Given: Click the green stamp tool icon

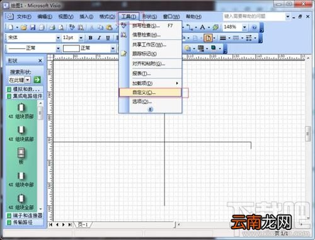Looking at the screenshot, I should [215, 27].
